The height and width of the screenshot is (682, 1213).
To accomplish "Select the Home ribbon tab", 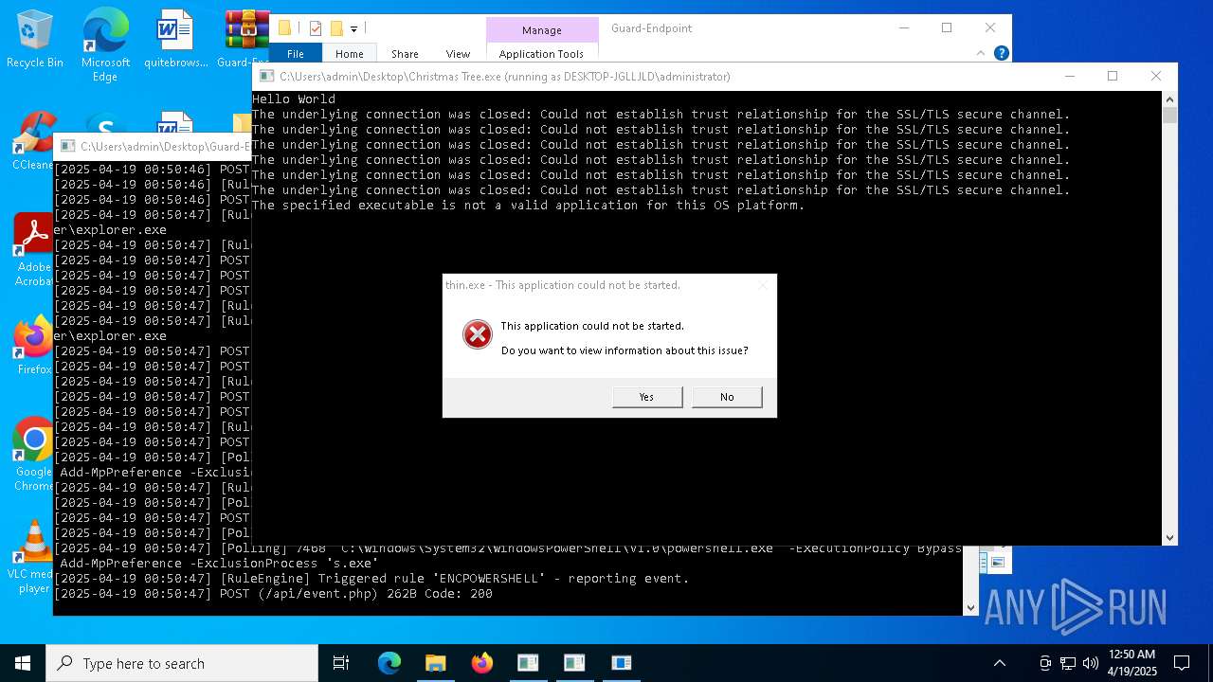I will click(349, 53).
